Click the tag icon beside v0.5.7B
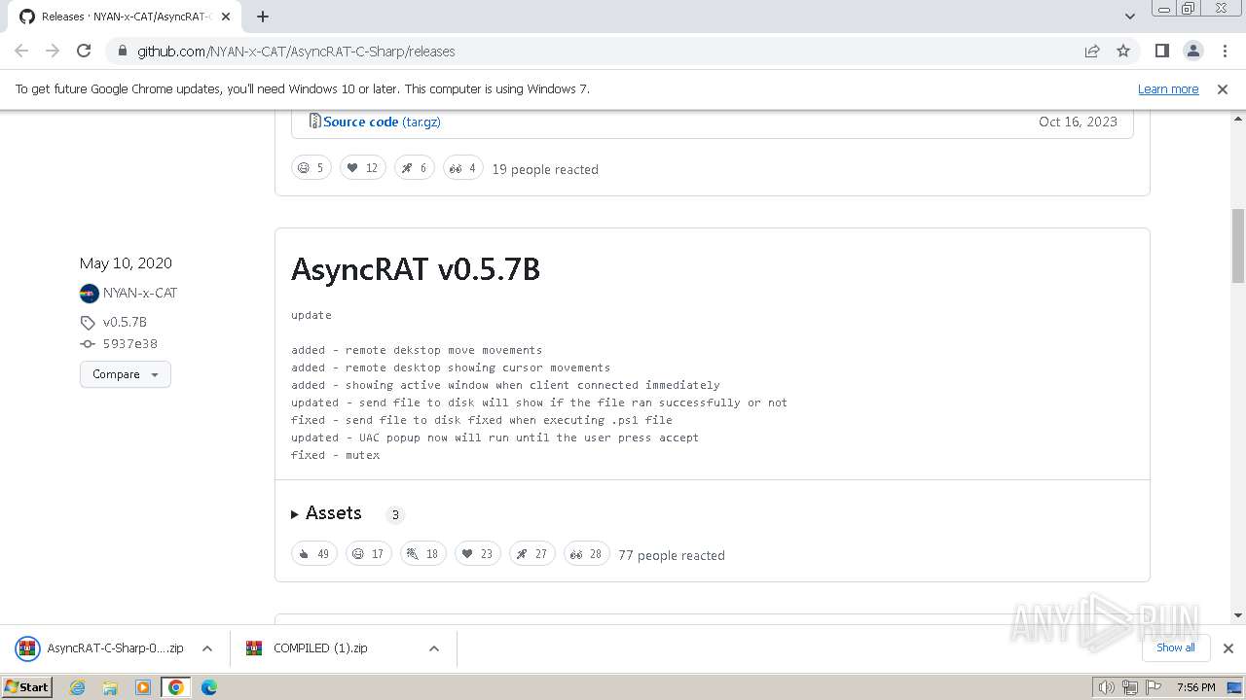The height and width of the screenshot is (700, 1246). pyautogui.click(x=88, y=323)
